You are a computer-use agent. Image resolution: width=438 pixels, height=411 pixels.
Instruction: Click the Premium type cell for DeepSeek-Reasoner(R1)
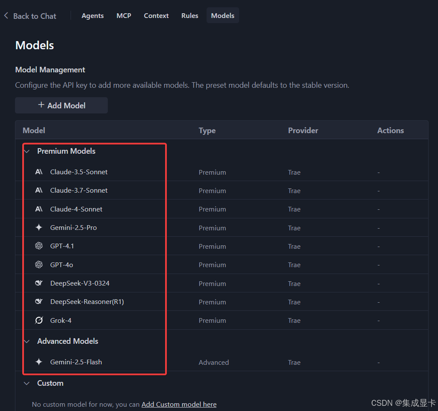(x=212, y=302)
